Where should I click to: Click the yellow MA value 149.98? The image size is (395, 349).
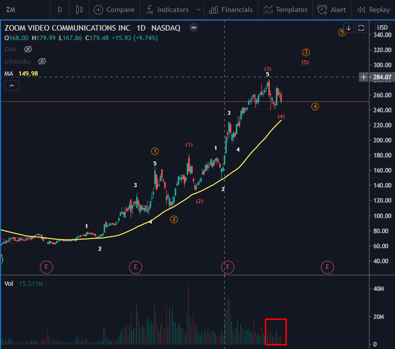coord(28,73)
